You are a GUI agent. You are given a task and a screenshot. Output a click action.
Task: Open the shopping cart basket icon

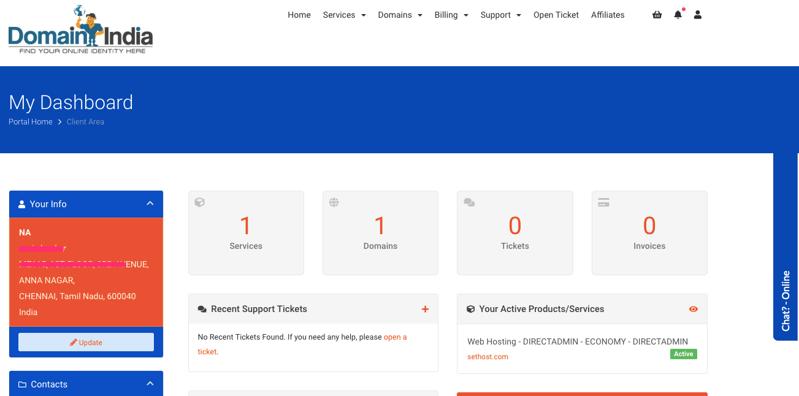(657, 15)
